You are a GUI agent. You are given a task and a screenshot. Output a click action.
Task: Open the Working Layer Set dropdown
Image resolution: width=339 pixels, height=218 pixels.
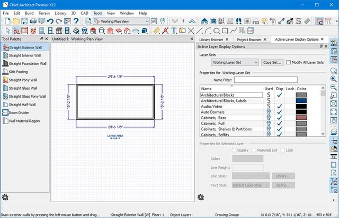(x=235, y=62)
